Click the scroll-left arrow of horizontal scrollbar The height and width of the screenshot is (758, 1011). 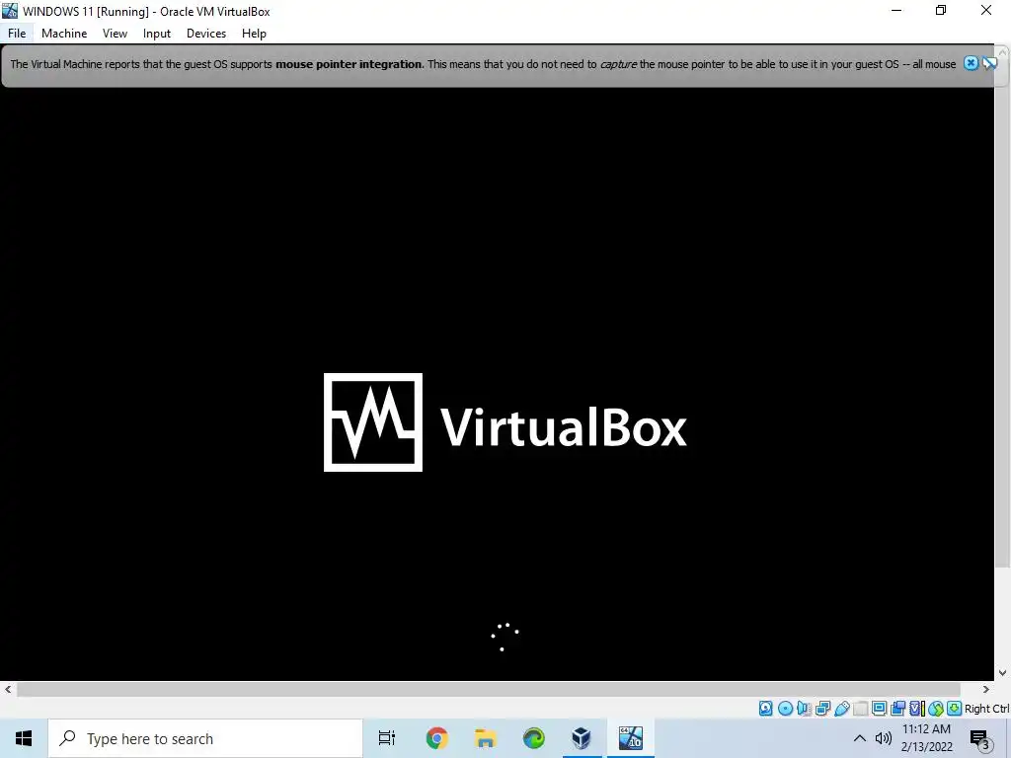[8, 690]
